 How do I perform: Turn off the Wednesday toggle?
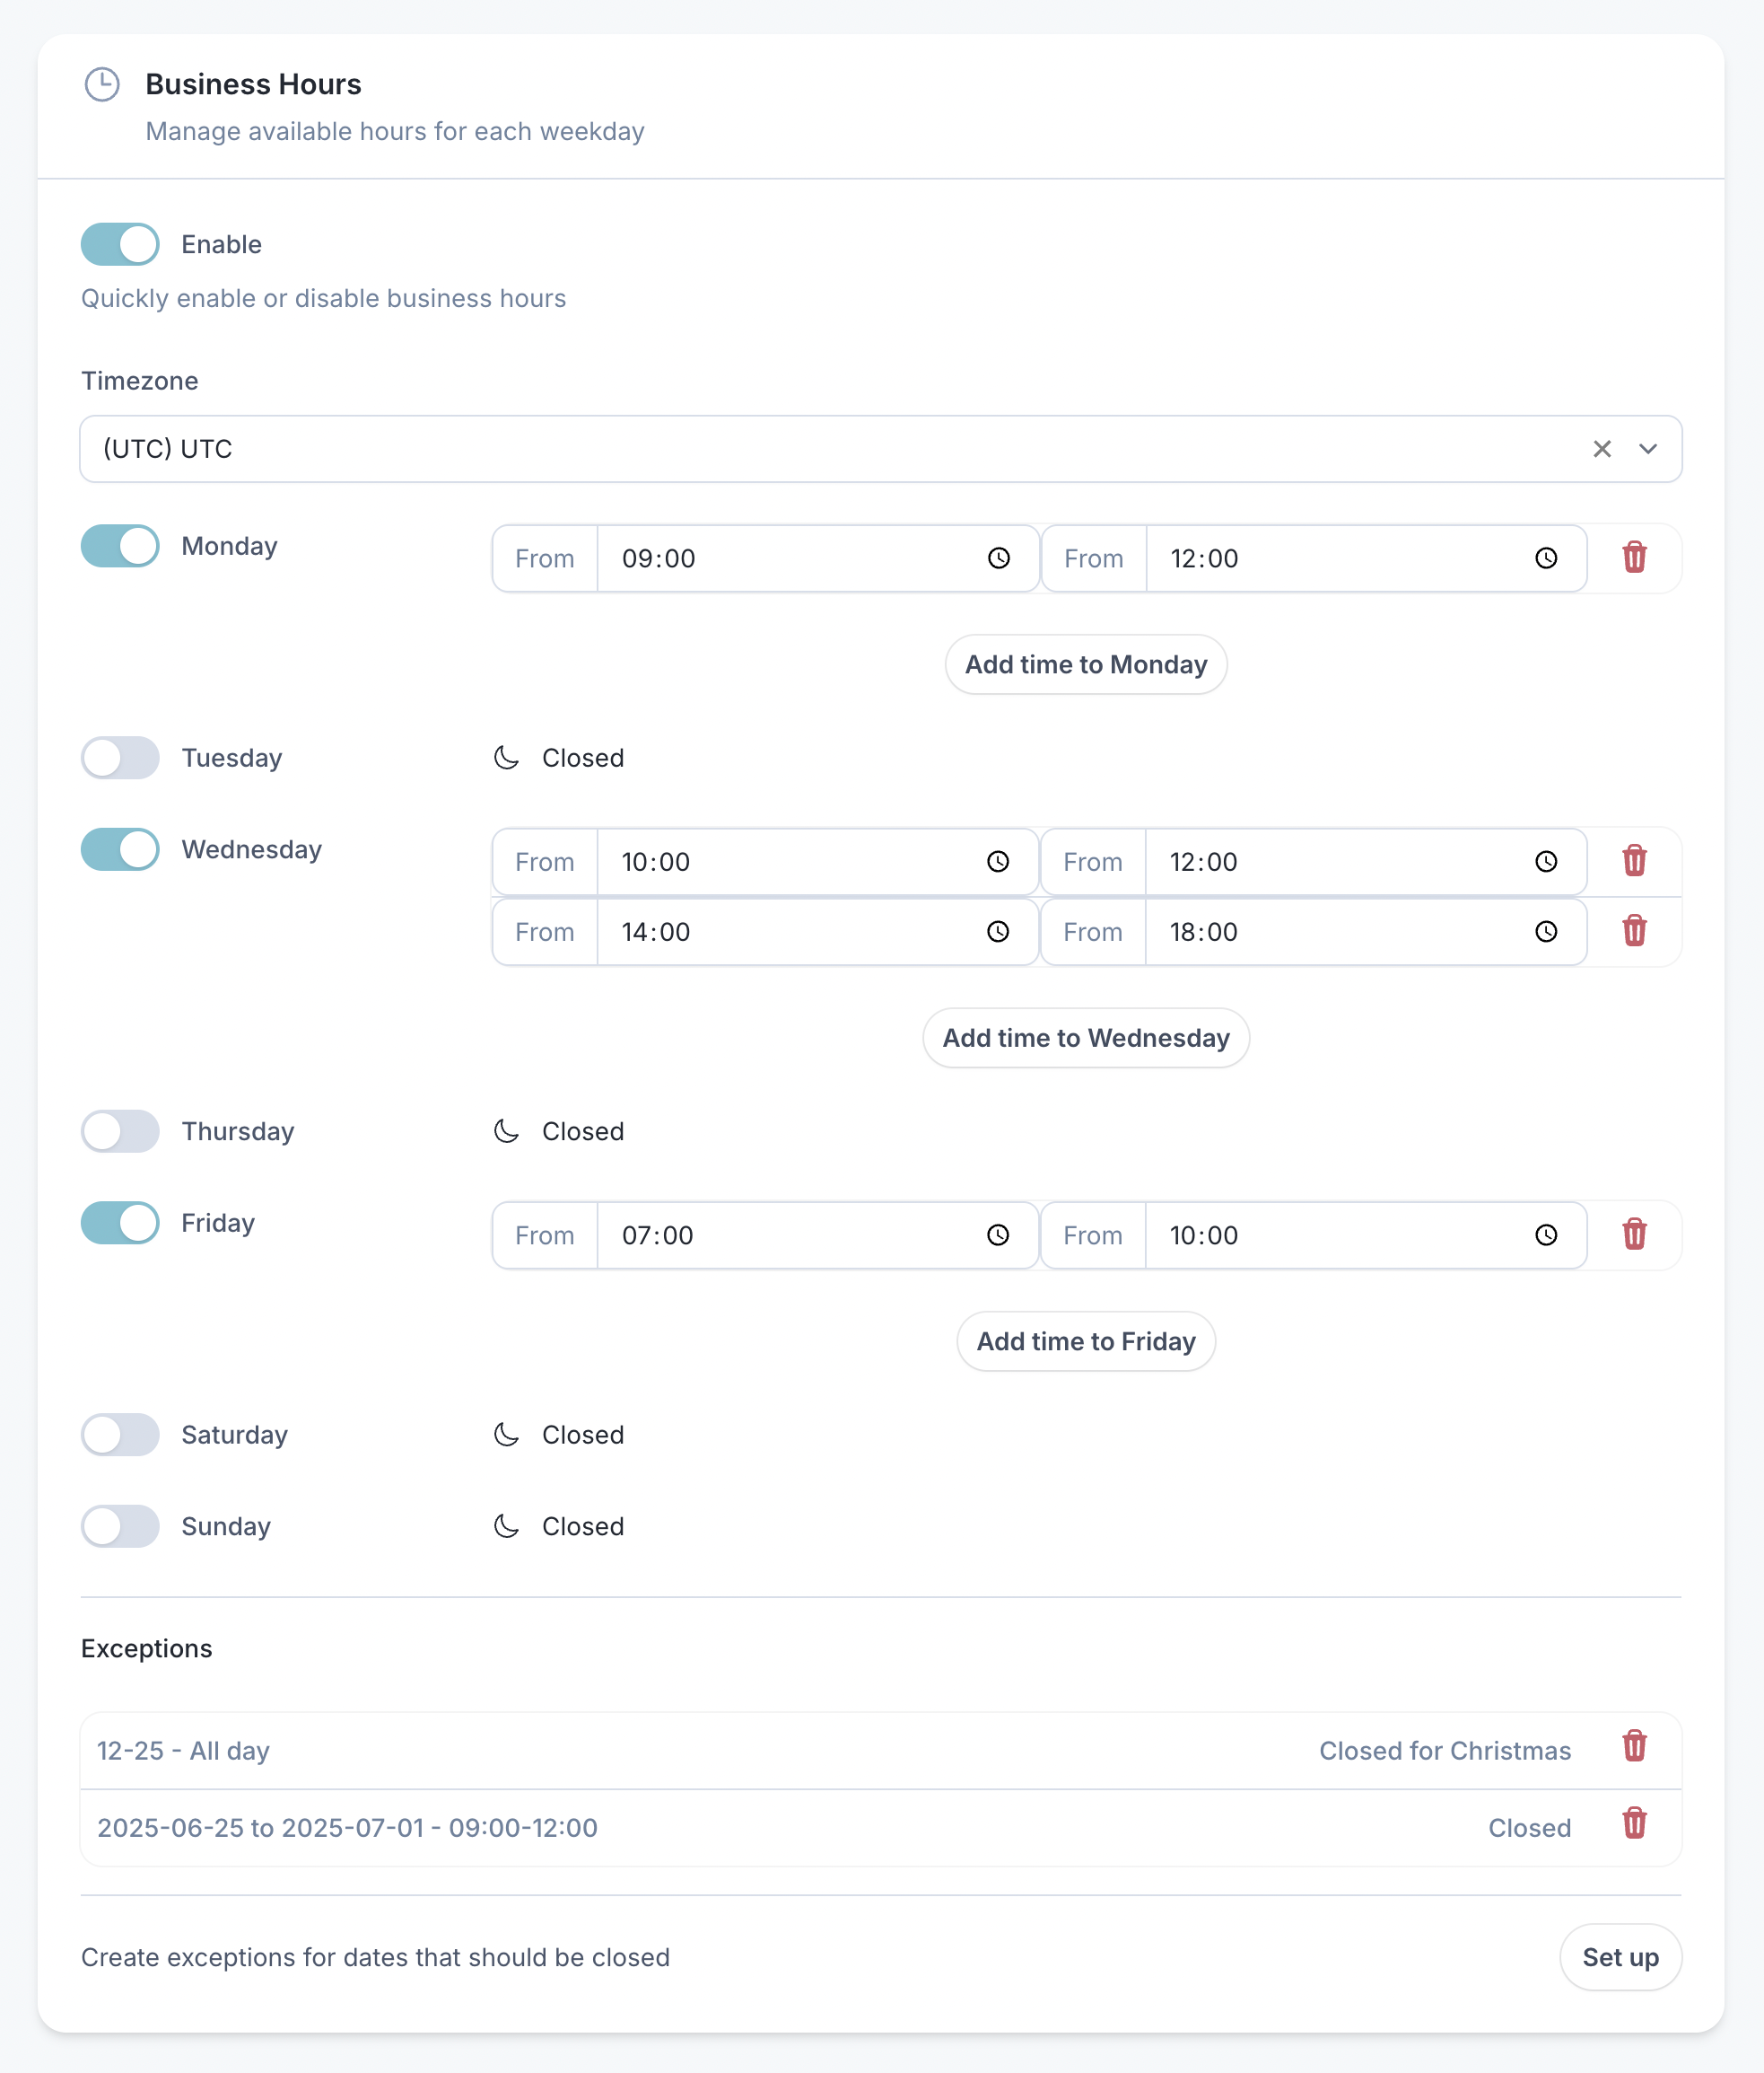tap(119, 849)
